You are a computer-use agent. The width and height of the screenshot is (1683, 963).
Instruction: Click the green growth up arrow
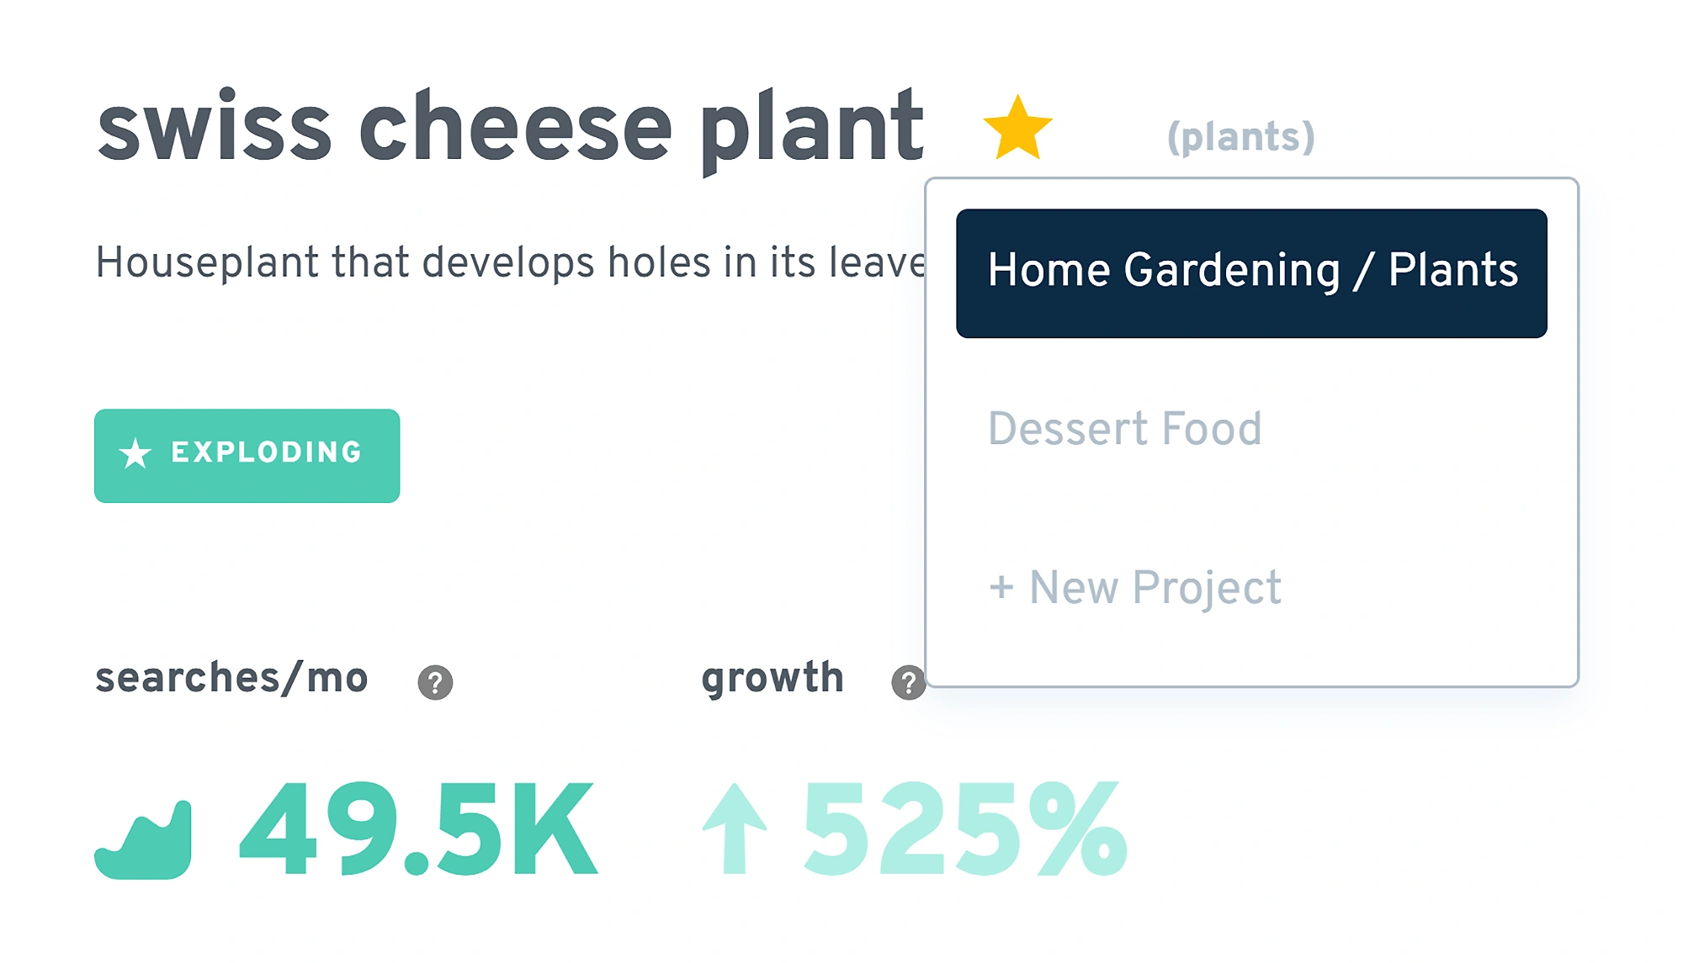pyautogui.click(x=735, y=828)
